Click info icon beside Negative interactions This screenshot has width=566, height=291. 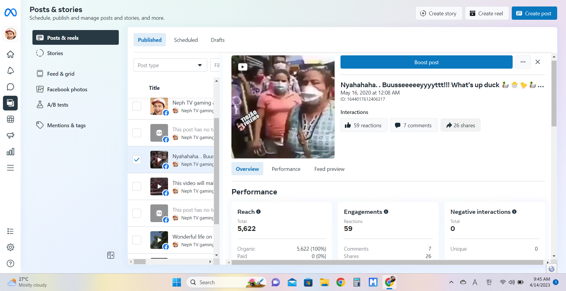[514, 212]
